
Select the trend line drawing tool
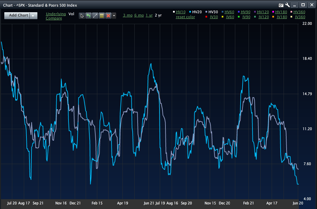pyautogui.click(x=95, y=16)
